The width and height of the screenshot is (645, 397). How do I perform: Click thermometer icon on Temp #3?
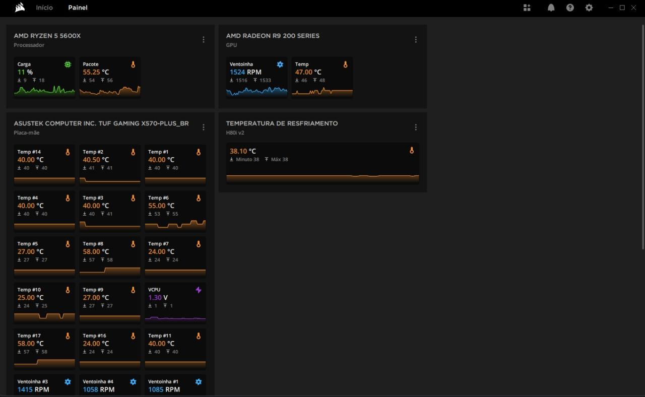[x=133, y=198]
